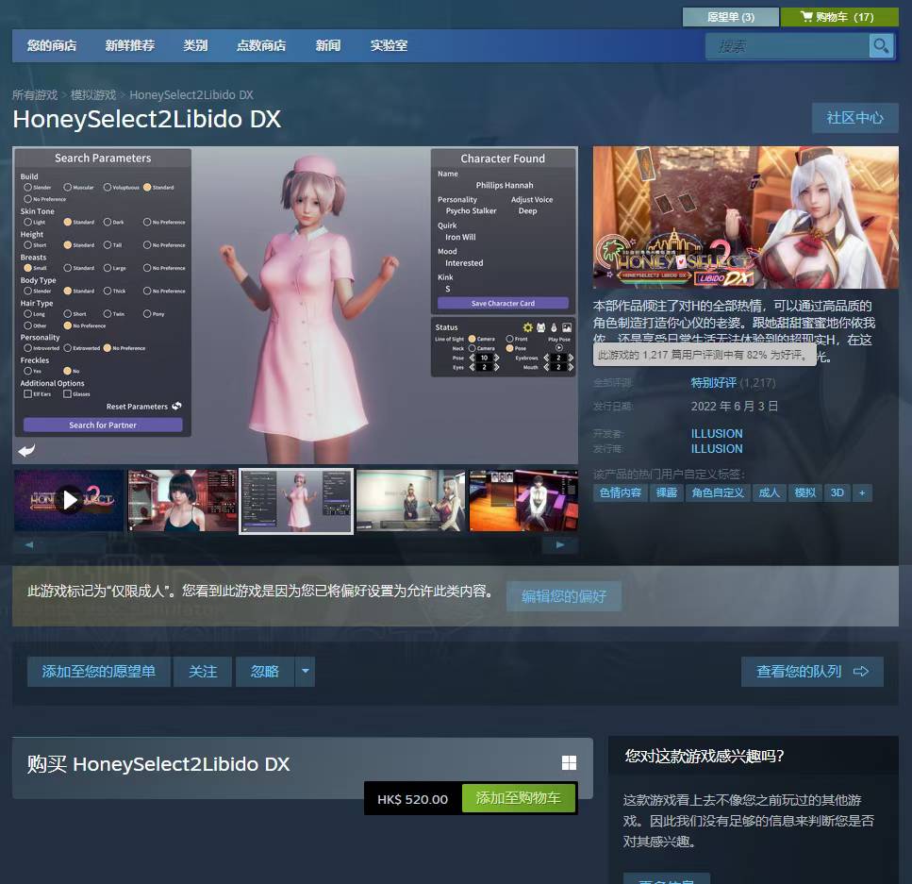912x884 pixels.
Task: Open the wishlist 愿望单 (3) button
Action: click(x=731, y=17)
